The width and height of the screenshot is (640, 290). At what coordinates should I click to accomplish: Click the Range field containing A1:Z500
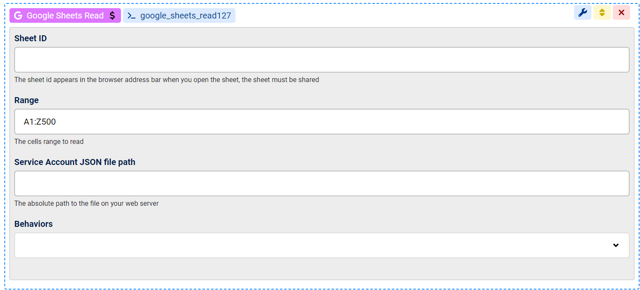pyautogui.click(x=322, y=122)
